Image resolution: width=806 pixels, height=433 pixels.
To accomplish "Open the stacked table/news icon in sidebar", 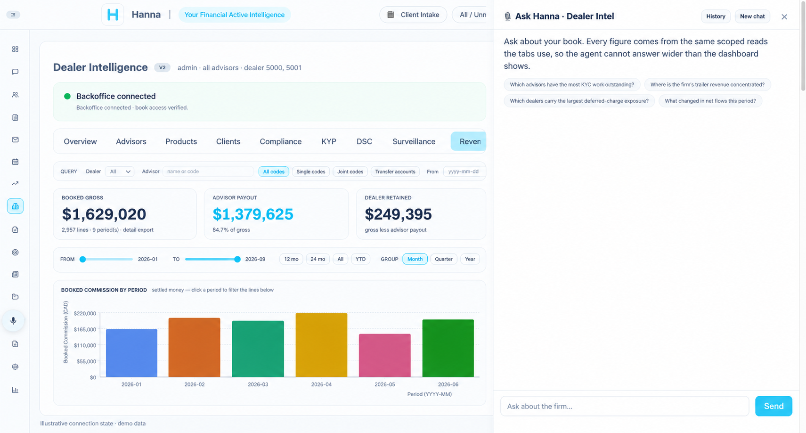I will (x=15, y=274).
